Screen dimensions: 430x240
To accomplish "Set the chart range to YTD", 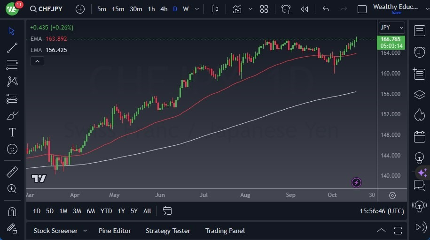I will 106,211.
